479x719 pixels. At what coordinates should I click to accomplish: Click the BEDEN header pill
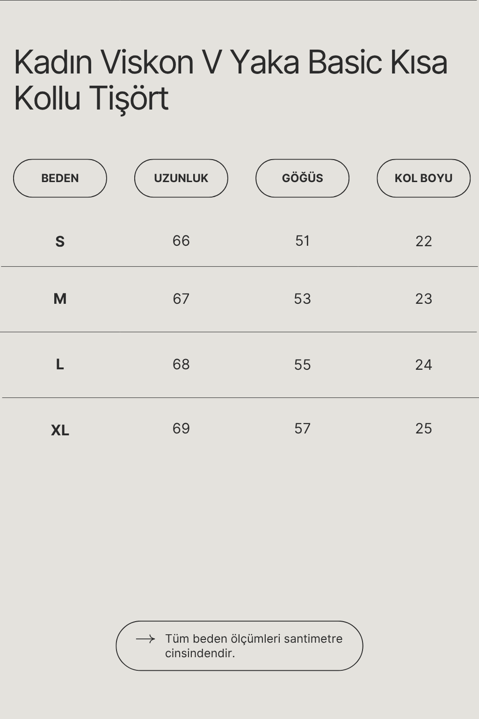coord(60,178)
